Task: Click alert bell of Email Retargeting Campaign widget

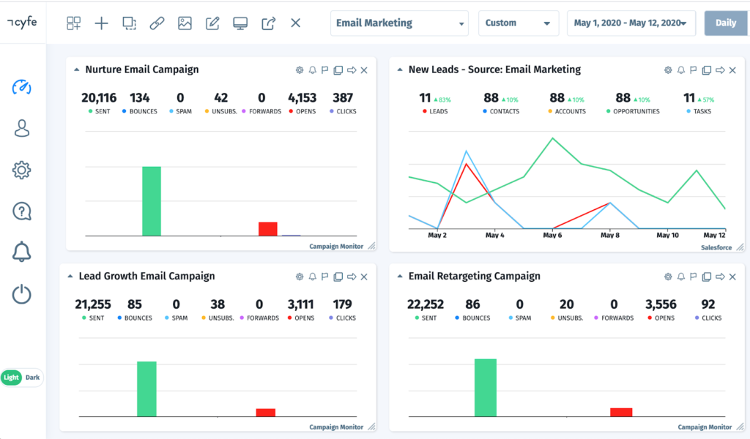Action: point(681,277)
